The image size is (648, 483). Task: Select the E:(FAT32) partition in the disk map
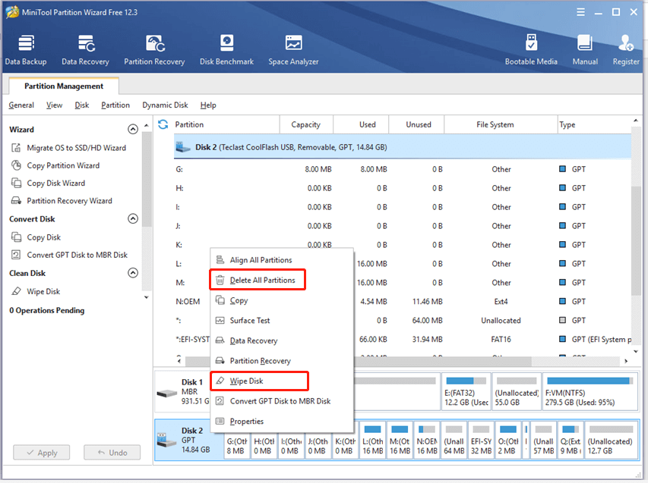(466, 391)
